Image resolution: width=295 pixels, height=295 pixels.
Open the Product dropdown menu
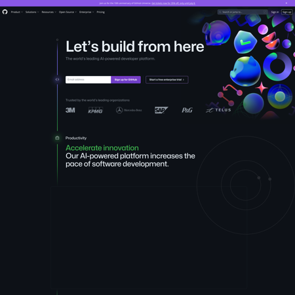click(x=17, y=12)
